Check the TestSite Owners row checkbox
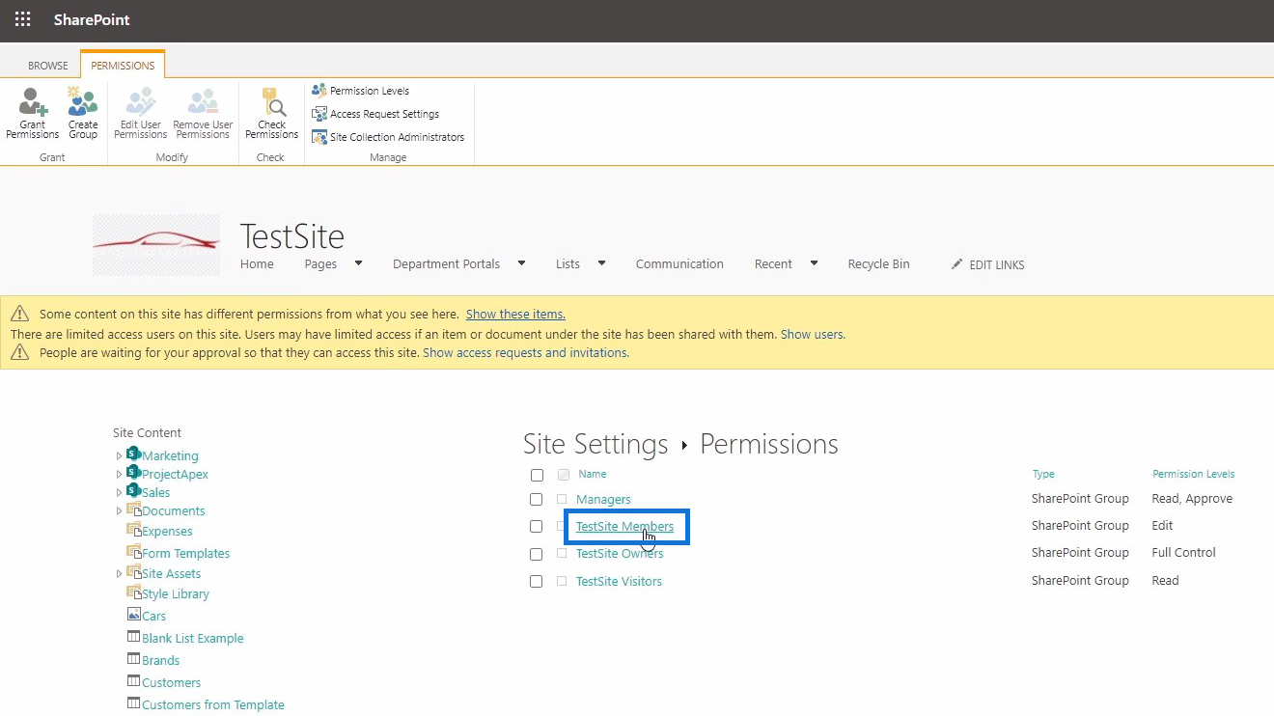Image resolution: width=1274 pixels, height=716 pixels. [x=537, y=554]
